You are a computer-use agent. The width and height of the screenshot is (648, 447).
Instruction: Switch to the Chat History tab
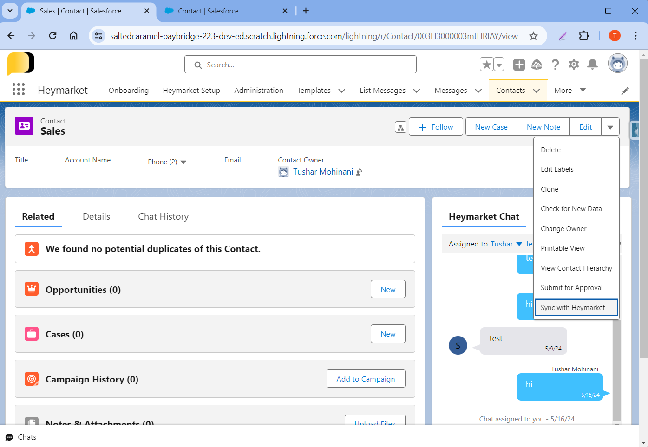(163, 216)
